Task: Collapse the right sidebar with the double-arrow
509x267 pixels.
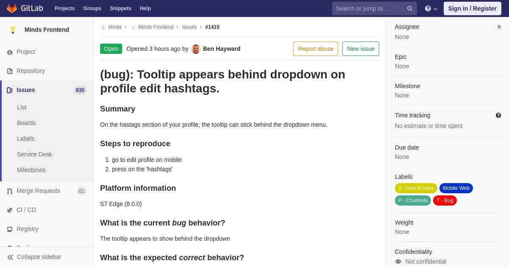Action: pyautogui.click(x=499, y=27)
